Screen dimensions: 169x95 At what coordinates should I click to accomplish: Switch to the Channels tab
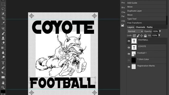pos(140,27)
